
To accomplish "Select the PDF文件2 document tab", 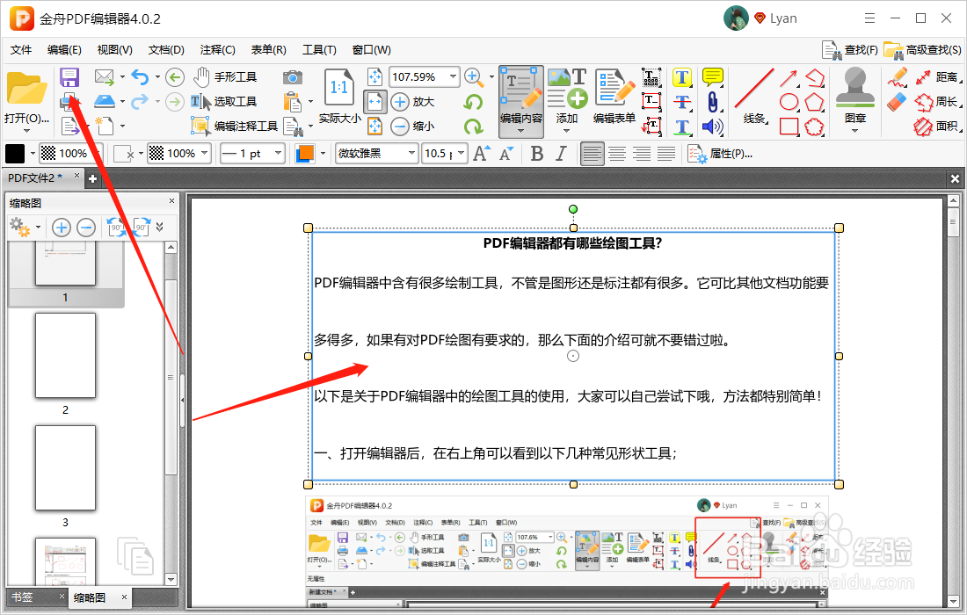I will 34,177.
